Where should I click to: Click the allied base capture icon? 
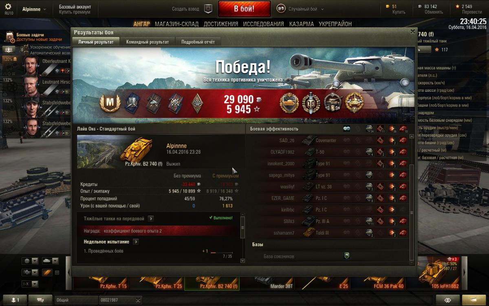point(347,256)
